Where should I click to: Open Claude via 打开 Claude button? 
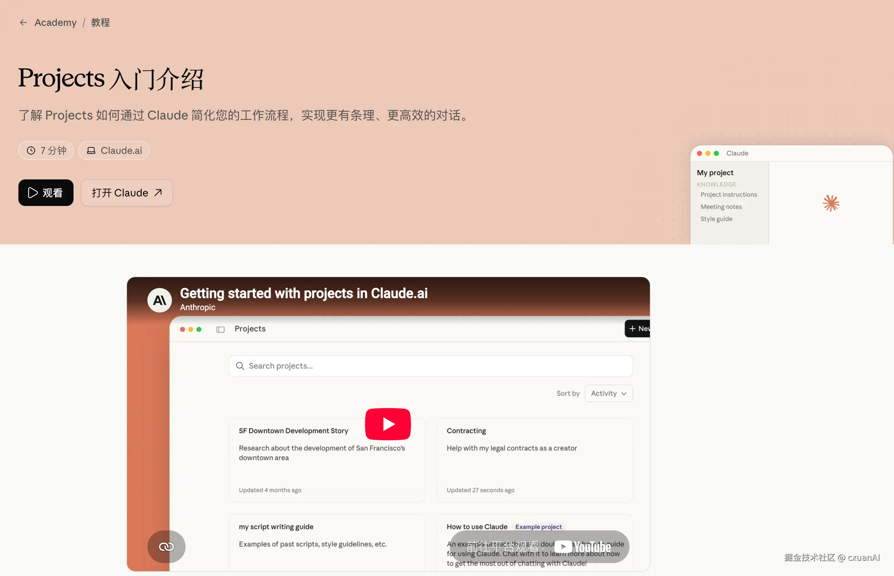(x=126, y=193)
